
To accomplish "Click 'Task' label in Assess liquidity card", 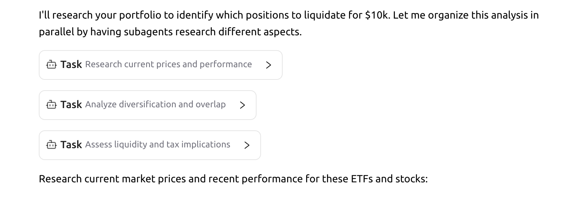I will pyautogui.click(x=71, y=144).
